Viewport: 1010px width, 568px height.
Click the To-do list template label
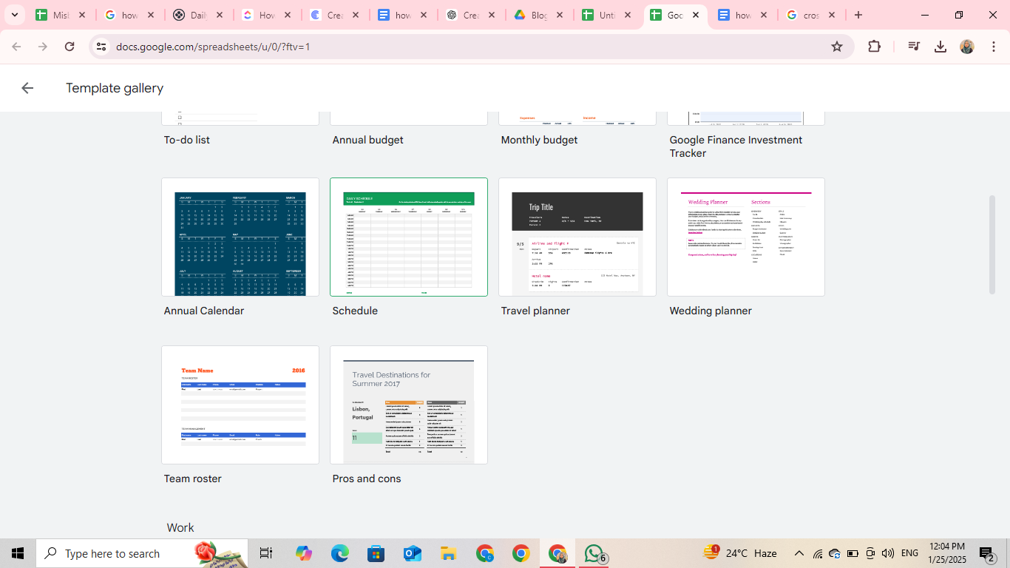click(187, 140)
